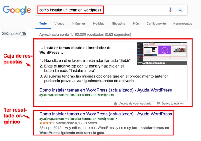Click the feedback flag icon
201x141 pixels.
[158, 103]
